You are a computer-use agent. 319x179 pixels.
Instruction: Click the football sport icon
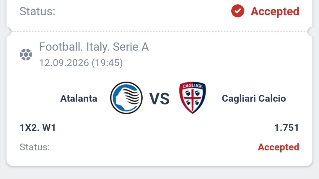click(x=26, y=55)
